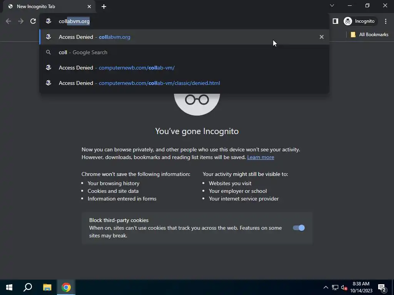Click the Incognito profile button
The height and width of the screenshot is (295, 394).
coord(360,21)
